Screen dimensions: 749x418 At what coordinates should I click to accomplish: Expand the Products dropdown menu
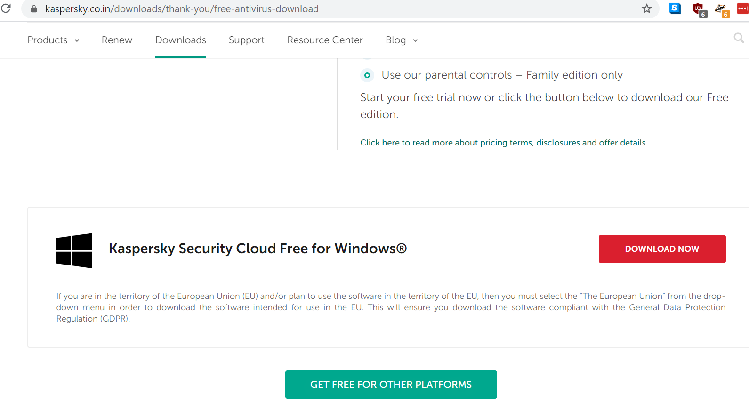click(x=53, y=40)
